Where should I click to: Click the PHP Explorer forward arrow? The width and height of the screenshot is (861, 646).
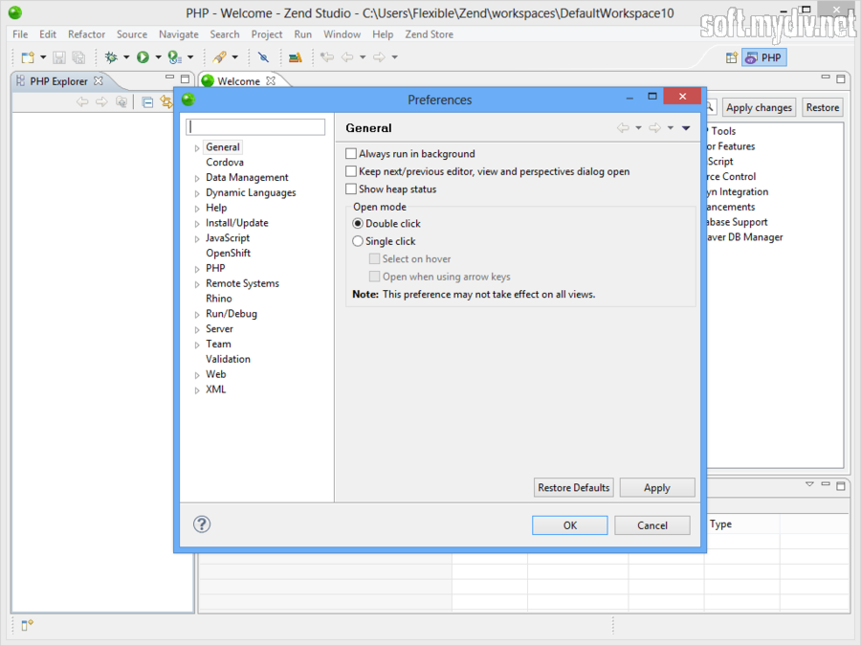pos(101,102)
